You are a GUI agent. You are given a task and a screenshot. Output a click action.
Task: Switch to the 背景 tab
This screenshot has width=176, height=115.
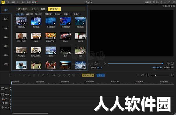pos(43,9)
